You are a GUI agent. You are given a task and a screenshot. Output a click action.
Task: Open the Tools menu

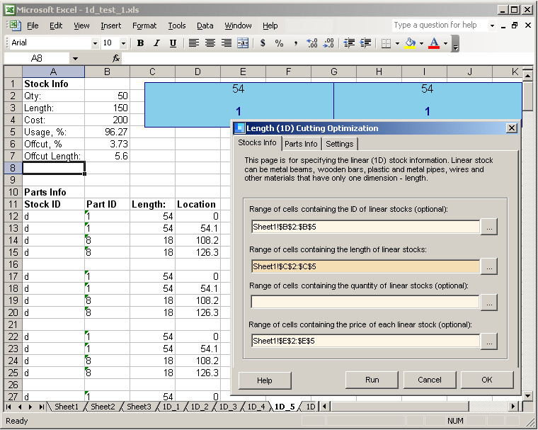coord(177,26)
